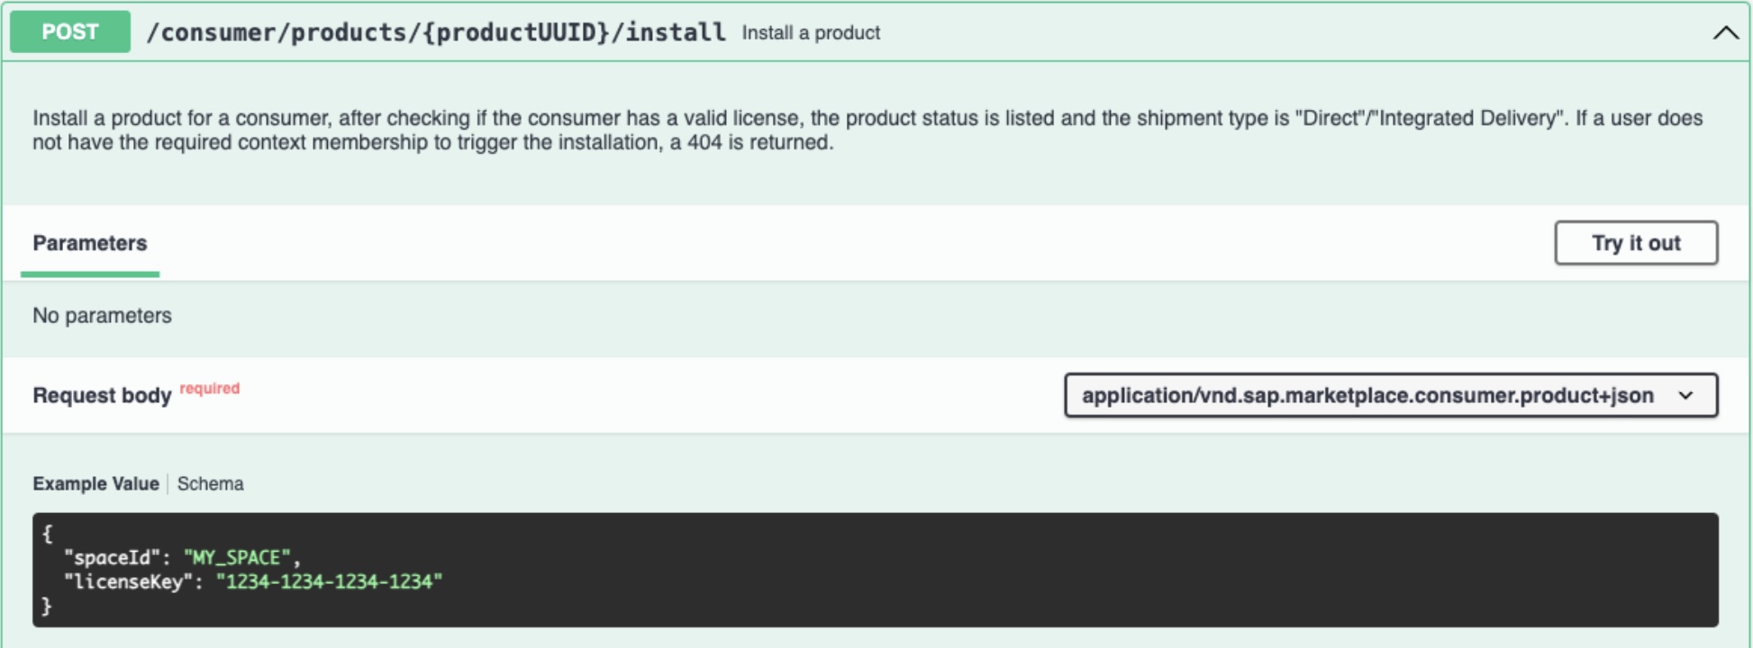The image size is (1753, 648).
Task: Click the "licenseKey" key in example JSON
Action: click(129, 582)
